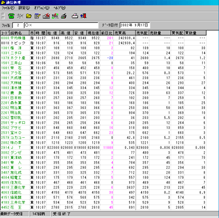Select the 東洋紡 stock name

tap(16, 158)
